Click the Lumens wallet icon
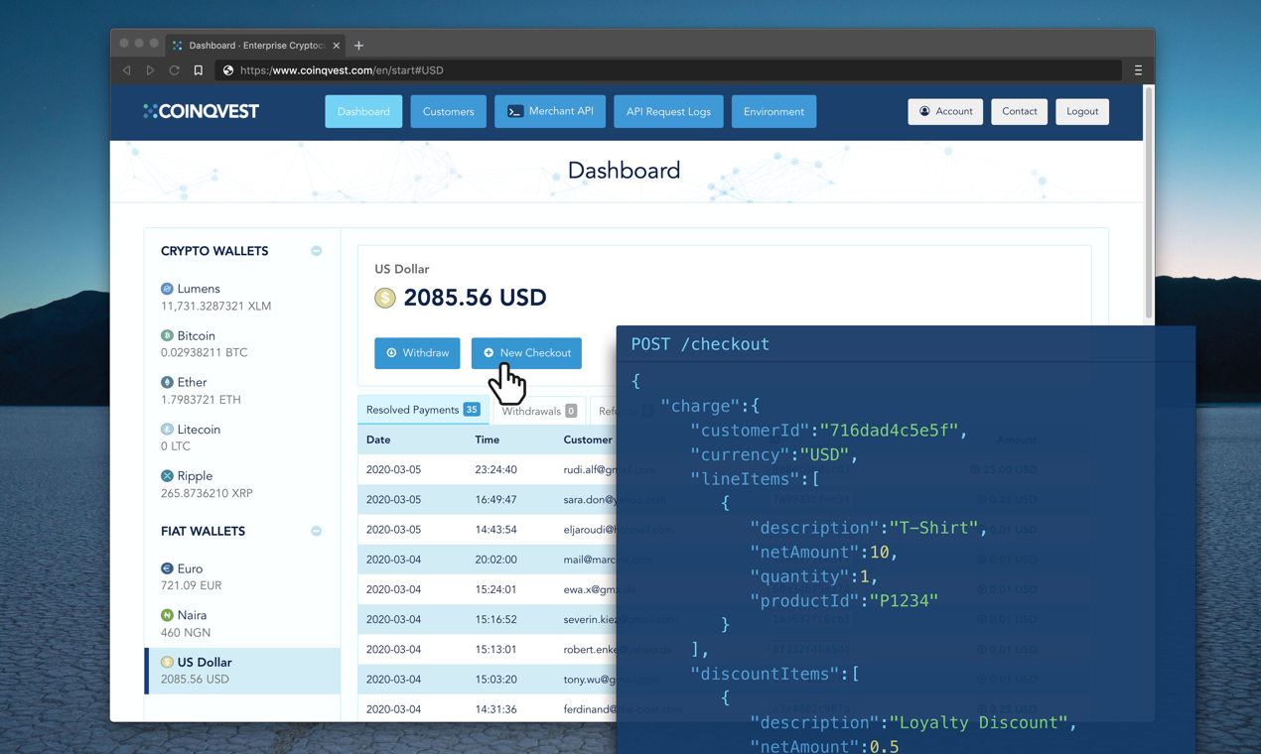The image size is (1261, 754). [x=167, y=288]
